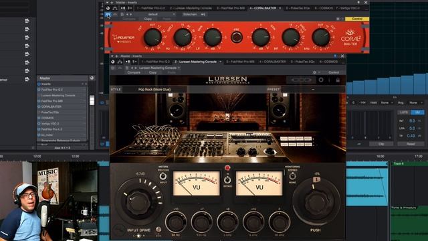This screenshot has height=241, width=428.
Task: Expand the Hold None dropdown in meter panel
Action: [x=387, y=102]
